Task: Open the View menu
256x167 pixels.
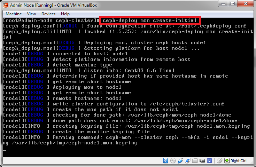Action: (x=31, y=14)
